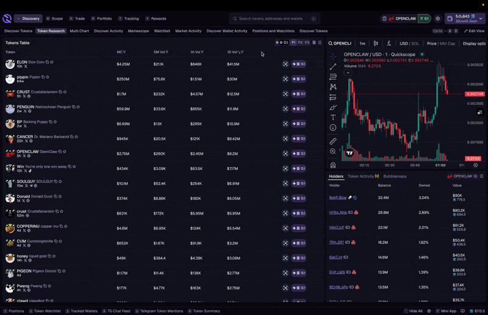
Task: Open the scope icon in ELON row
Action: 285,64
